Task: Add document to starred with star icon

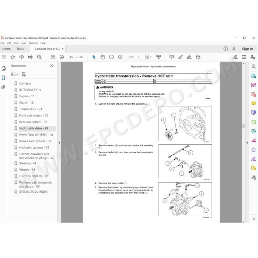Action: pyautogui.click(x=13, y=57)
